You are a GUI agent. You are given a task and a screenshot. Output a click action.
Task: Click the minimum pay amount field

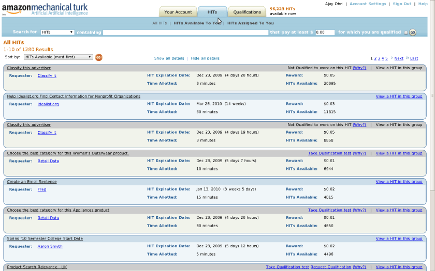[x=325, y=32]
